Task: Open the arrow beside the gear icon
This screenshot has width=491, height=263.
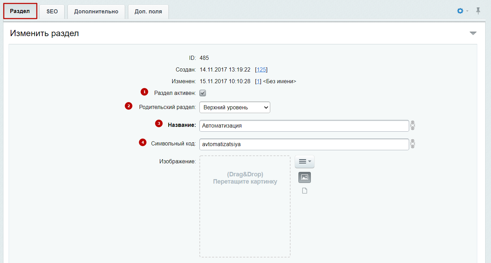Action: point(467,11)
